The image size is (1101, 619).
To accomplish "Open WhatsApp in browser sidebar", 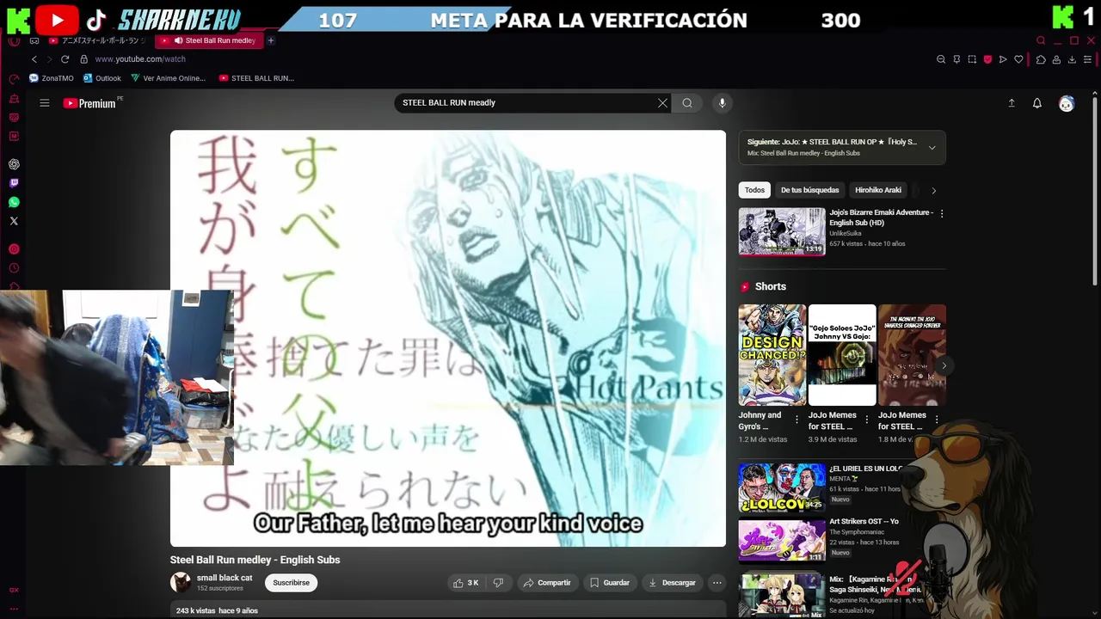I will click(x=14, y=202).
